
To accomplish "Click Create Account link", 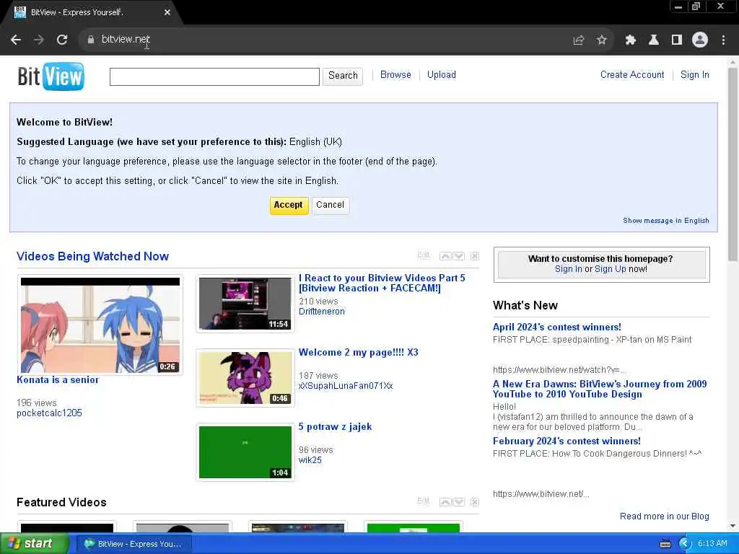I will coord(632,75).
